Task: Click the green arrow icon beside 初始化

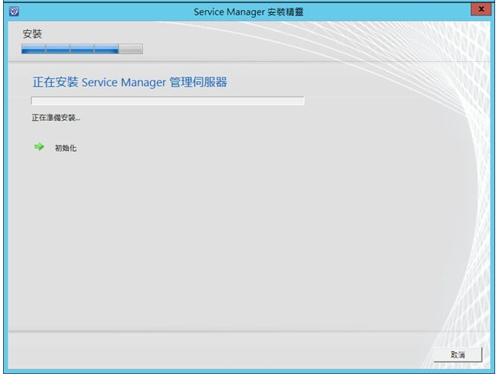Action: tap(39, 146)
